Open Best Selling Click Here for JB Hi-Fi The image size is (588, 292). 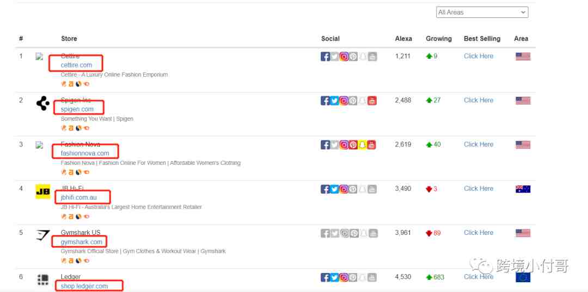point(479,189)
